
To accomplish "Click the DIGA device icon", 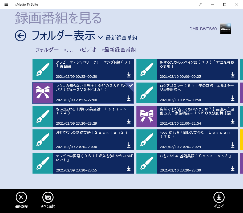I will coord(225,29).
